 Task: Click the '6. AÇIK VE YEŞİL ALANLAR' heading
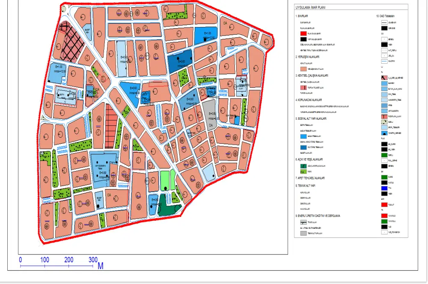309,160
